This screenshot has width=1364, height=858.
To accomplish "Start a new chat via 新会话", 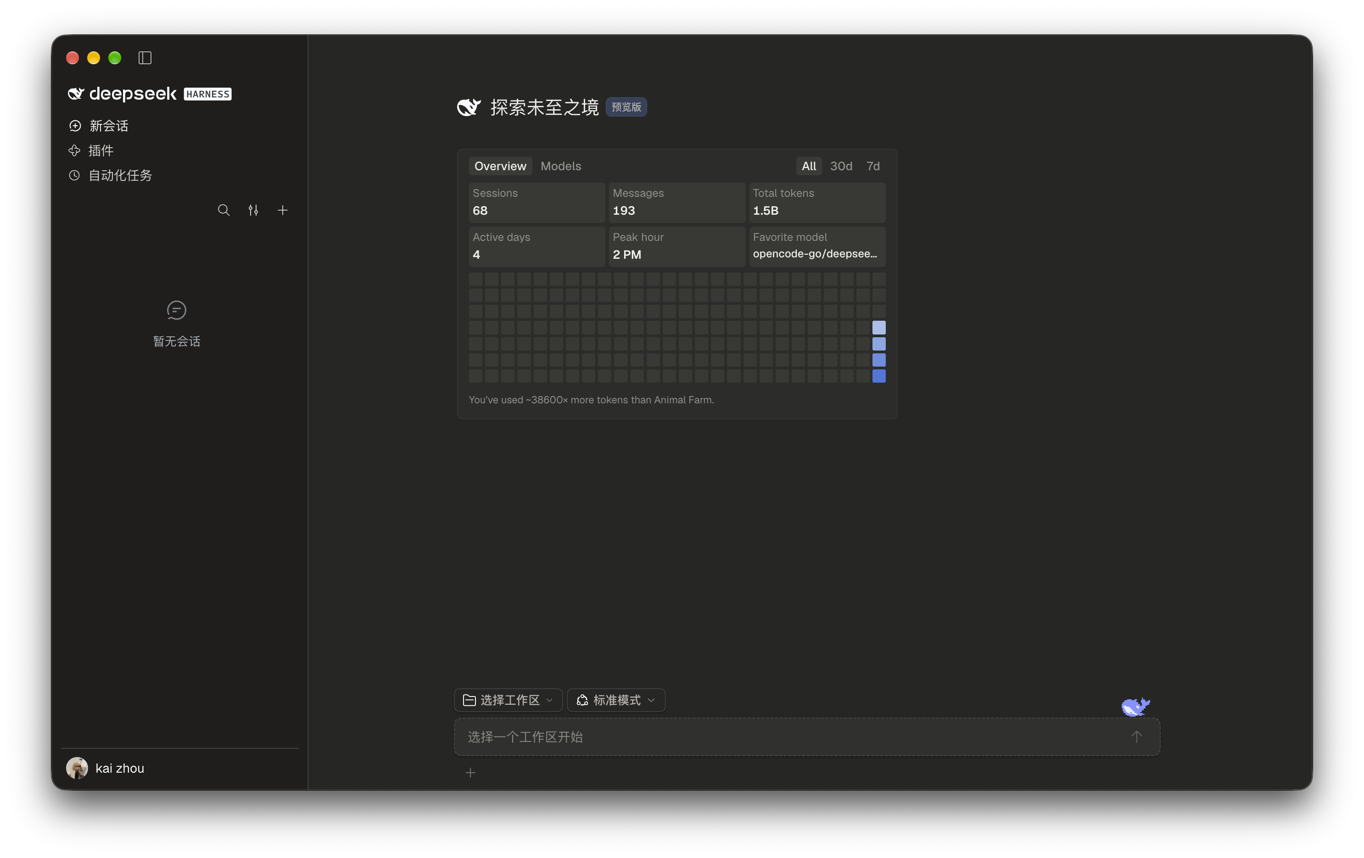I will [x=99, y=126].
